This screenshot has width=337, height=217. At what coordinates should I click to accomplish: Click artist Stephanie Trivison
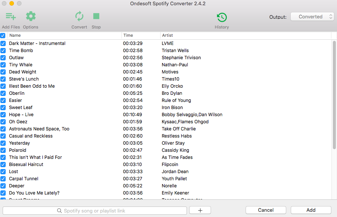[181, 58]
